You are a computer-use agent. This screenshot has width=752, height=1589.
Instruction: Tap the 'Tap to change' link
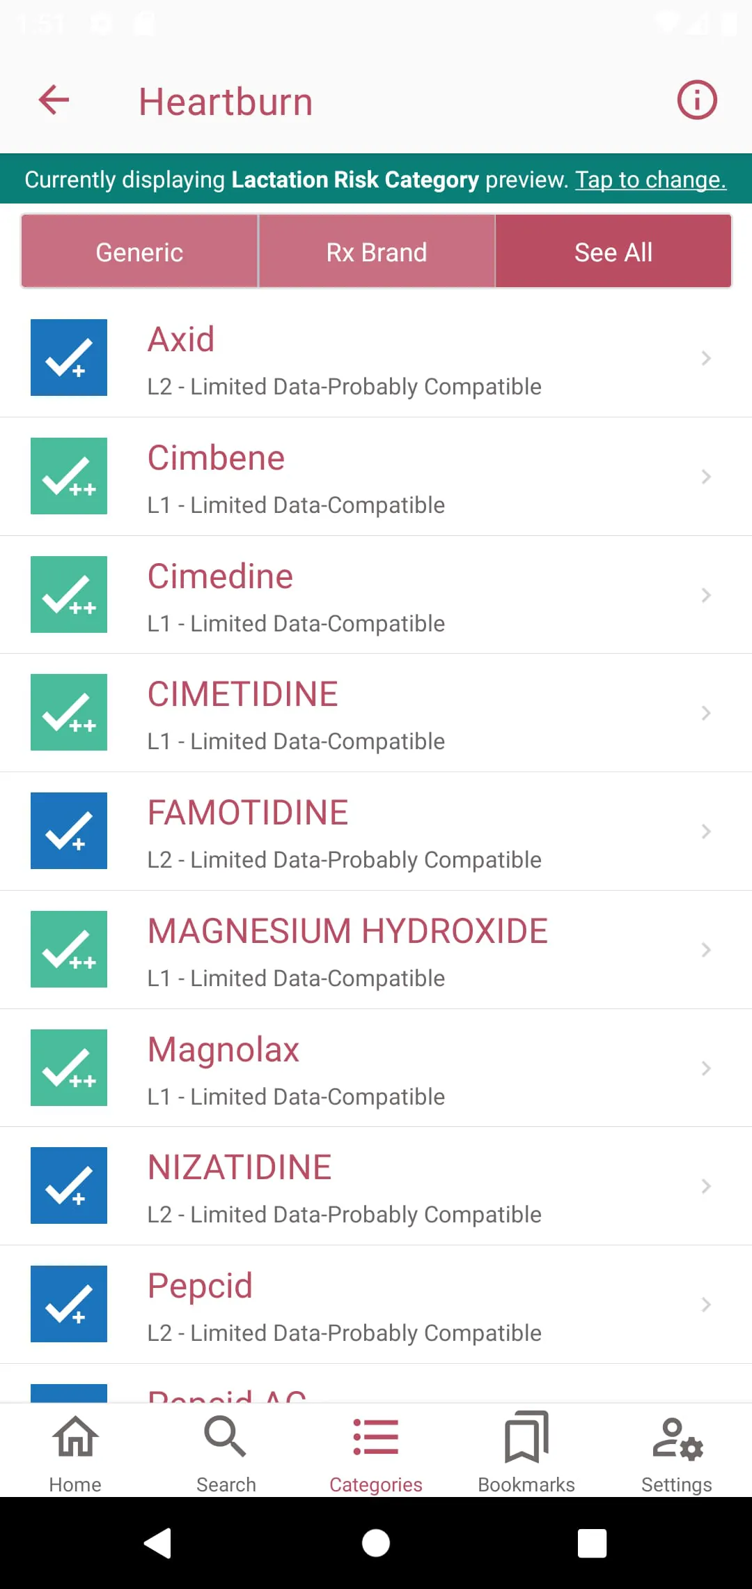pos(650,180)
